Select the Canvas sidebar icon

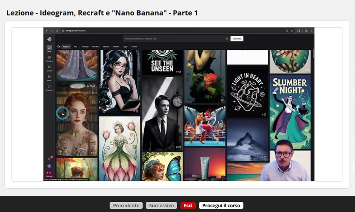[49, 67]
